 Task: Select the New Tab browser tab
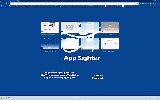click(x=8, y=1)
